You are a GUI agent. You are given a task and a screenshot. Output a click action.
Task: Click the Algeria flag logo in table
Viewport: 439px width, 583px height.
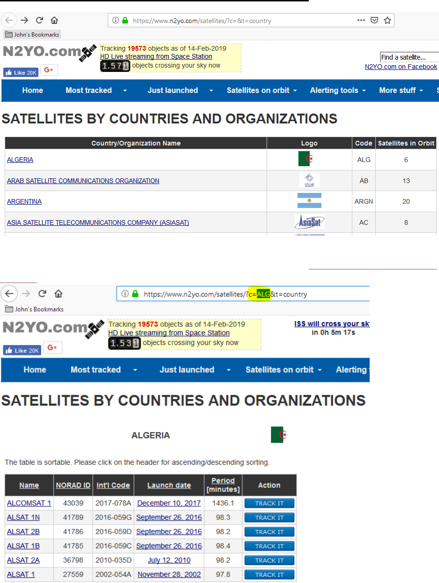(305, 159)
